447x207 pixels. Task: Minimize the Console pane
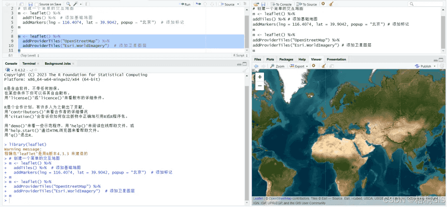pyautogui.click(x=239, y=64)
